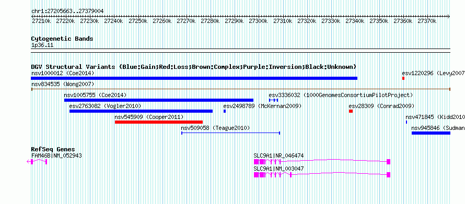Viewport: 465px width, 204px height.
Task: Open the FAM46B|NM_052943 gene label
Action: pyautogui.click(x=56, y=155)
